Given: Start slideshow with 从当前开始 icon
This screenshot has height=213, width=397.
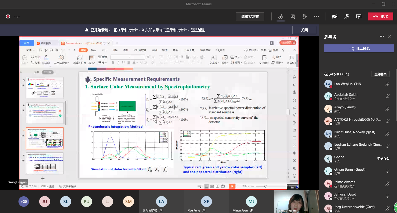Looking at the screenshot, I should click(x=61, y=58).
